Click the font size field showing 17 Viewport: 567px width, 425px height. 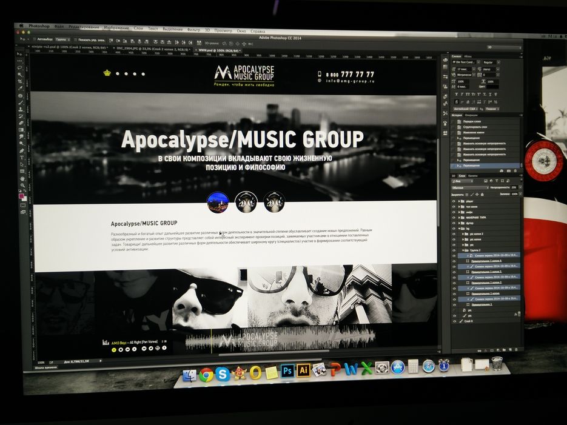click(x=466, y=69)
